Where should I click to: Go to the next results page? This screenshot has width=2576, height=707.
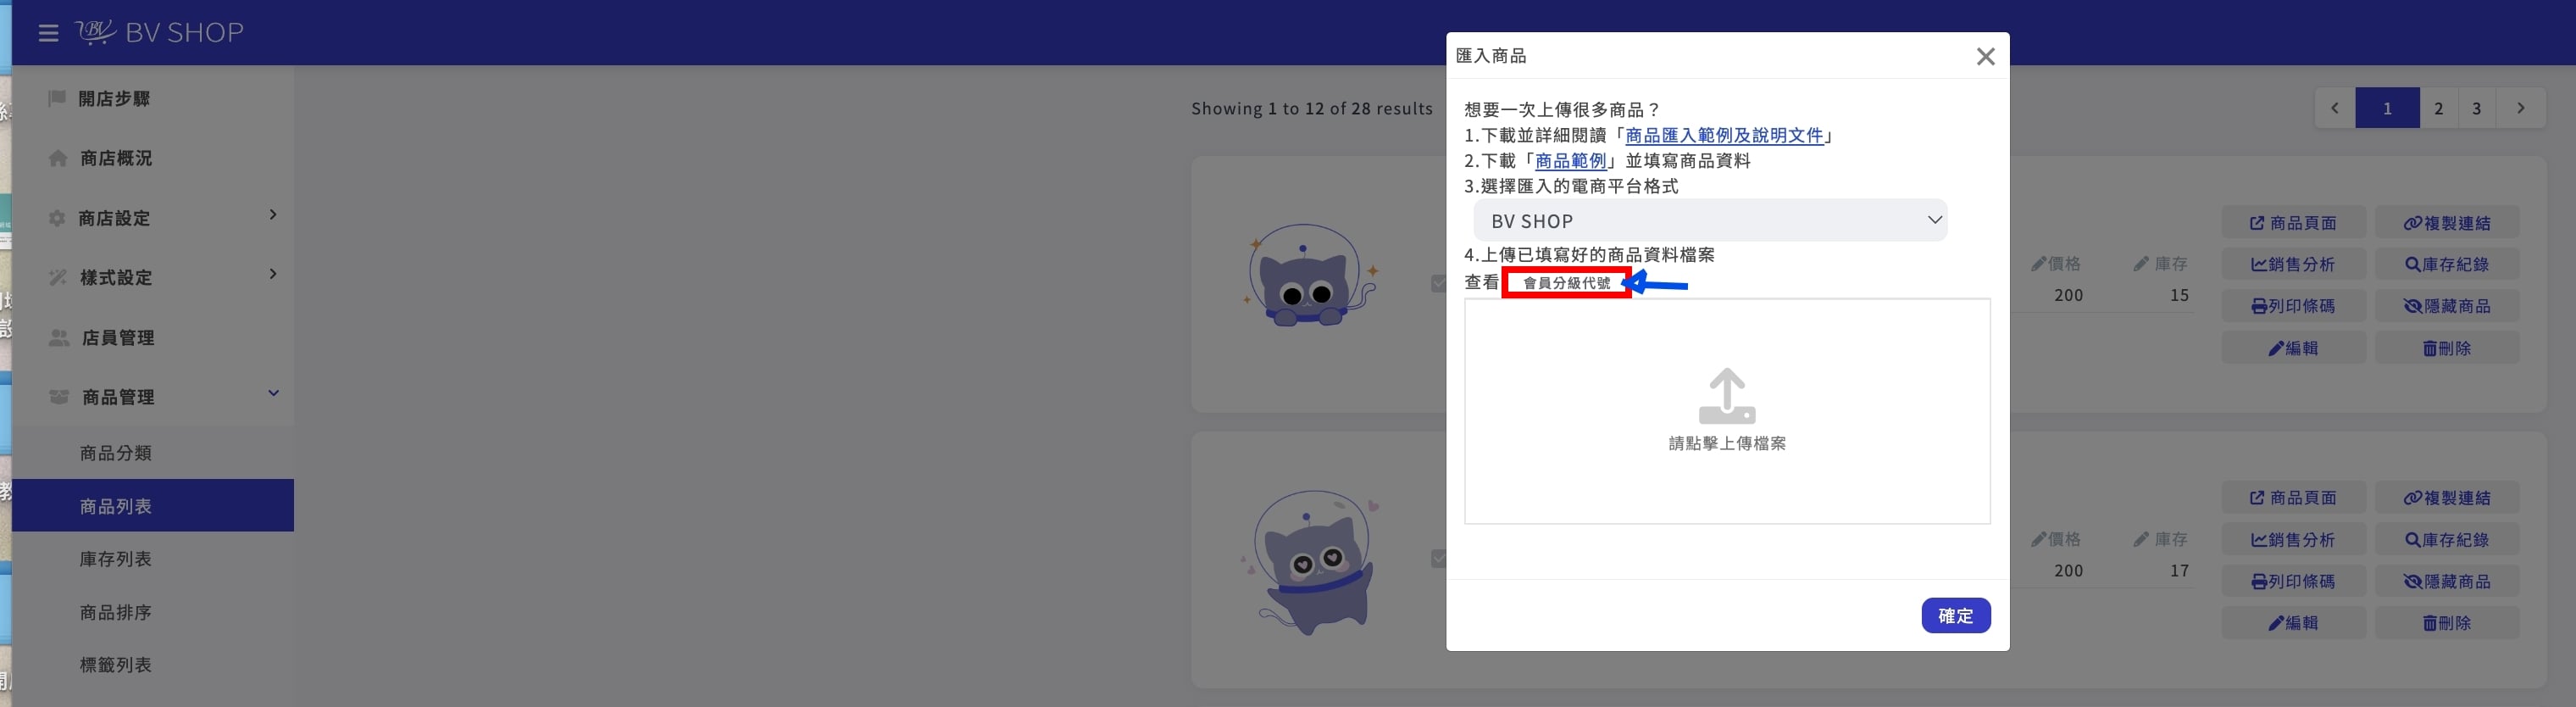[x=2521, y=108]
